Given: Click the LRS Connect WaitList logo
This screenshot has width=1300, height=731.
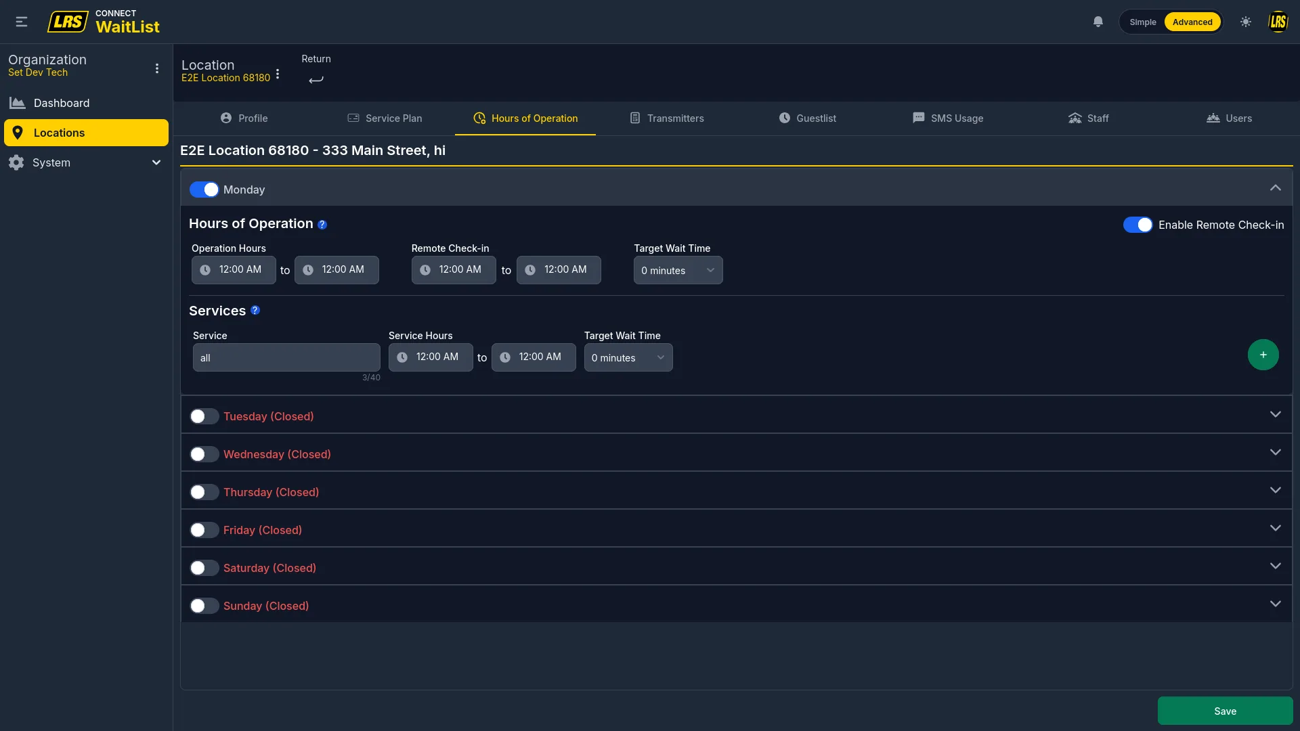Looking at the screenshot, I should (104, 22).
